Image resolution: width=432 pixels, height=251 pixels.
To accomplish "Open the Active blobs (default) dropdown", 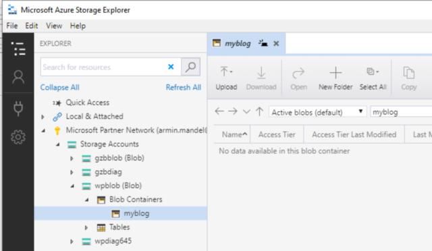I will pyautogui.click(x=318, y=112).
